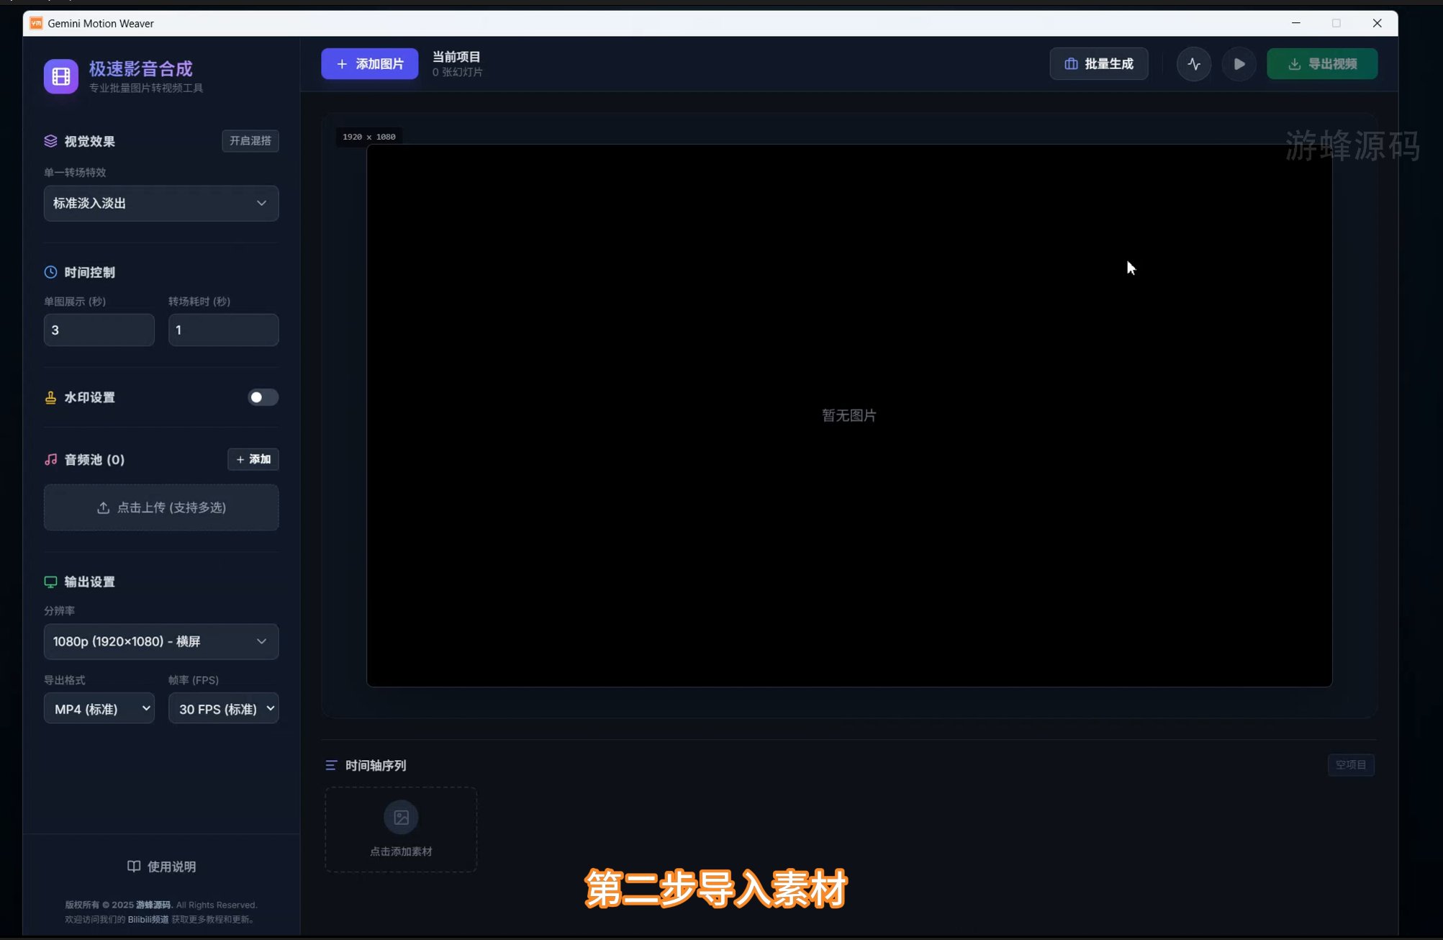Open the MP4 (标准) export format dropdown

click(x=99, y=708)
